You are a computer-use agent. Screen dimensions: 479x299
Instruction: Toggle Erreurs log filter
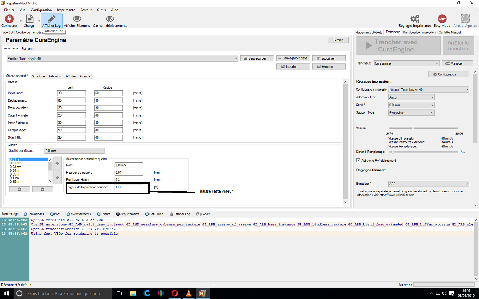point(99,214)
